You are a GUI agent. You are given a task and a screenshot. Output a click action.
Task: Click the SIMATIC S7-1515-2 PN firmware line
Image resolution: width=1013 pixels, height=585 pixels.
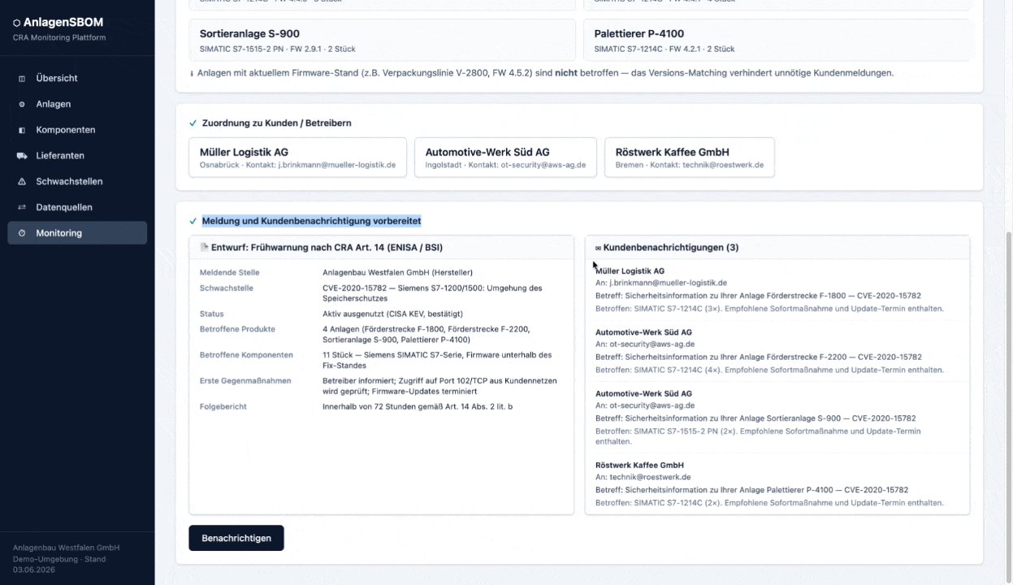277,49
